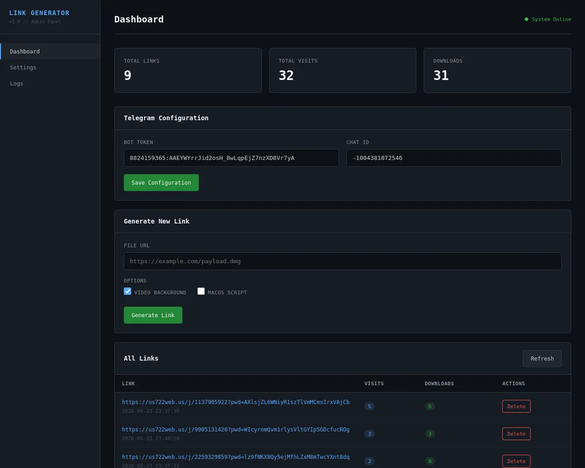The width and height of the screenshot is (585, 468).
Task: Click the CHAT ID field label
Action: tap(357, 142)
